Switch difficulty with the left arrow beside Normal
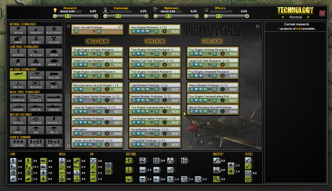The width and height of the screenshot is (332, 191). (x=283, y=17)
